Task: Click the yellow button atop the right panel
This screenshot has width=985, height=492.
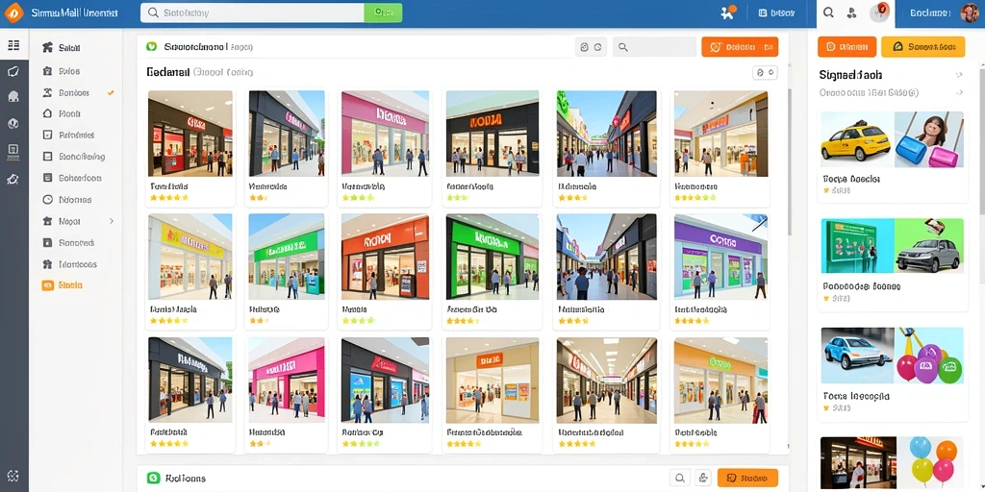Action: (x=922, y=46)
